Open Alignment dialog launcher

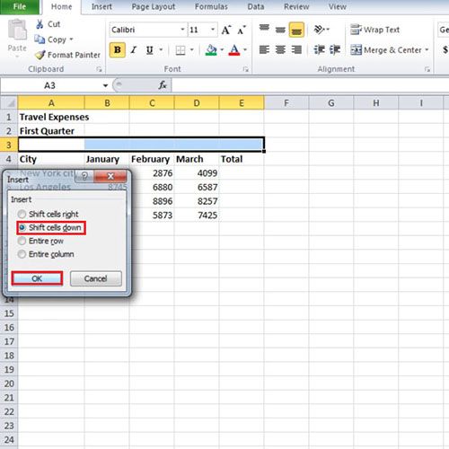(x=427, y=69)
